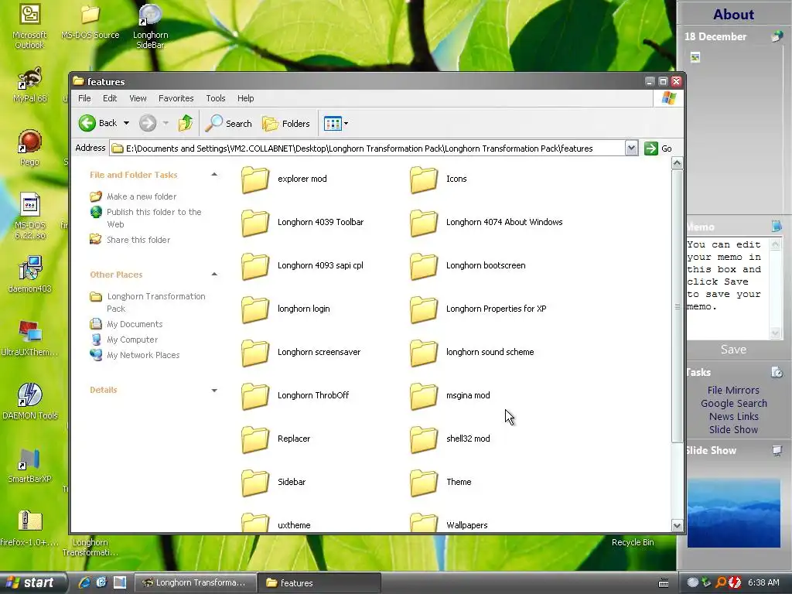This screenshot has width=792, height=594.
Task: Open Google Search in sidebar Tasks
Action: click(x=733, y=404)
